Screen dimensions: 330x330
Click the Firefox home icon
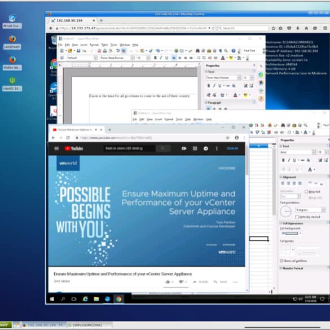pos(306,28)
